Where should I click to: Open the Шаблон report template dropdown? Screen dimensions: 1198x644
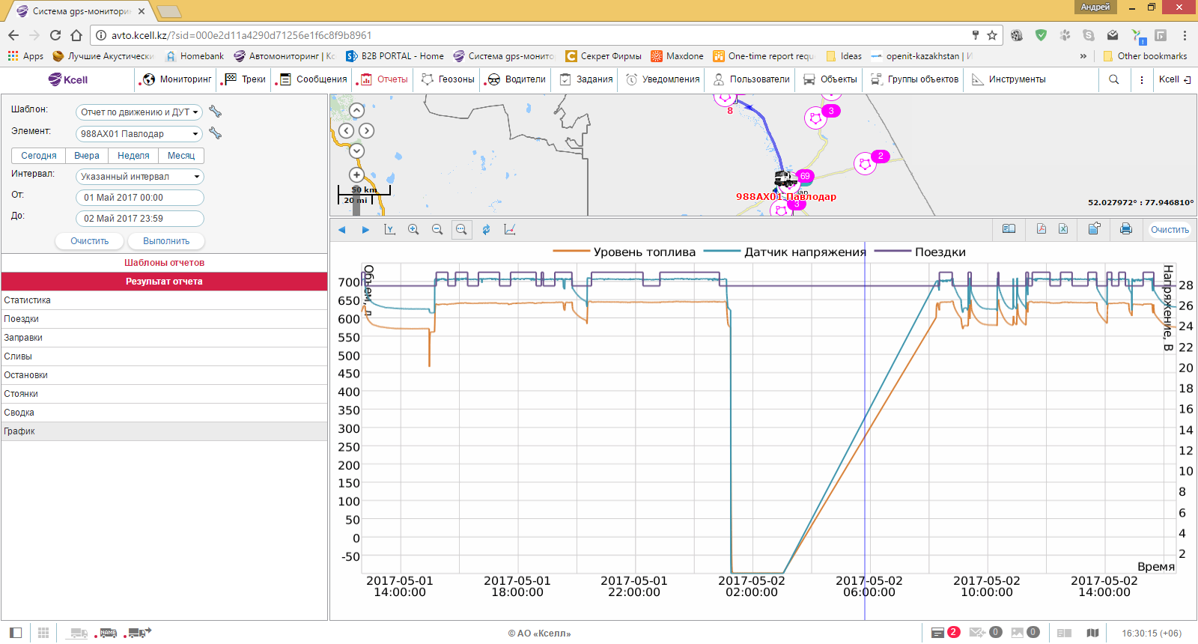click(139, 112)
